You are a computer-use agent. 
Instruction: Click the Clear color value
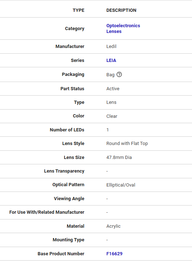click(x=112, y=116)
